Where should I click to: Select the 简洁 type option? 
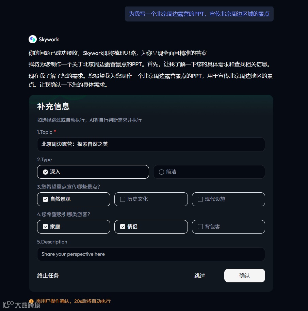click(x=209, y=172)
